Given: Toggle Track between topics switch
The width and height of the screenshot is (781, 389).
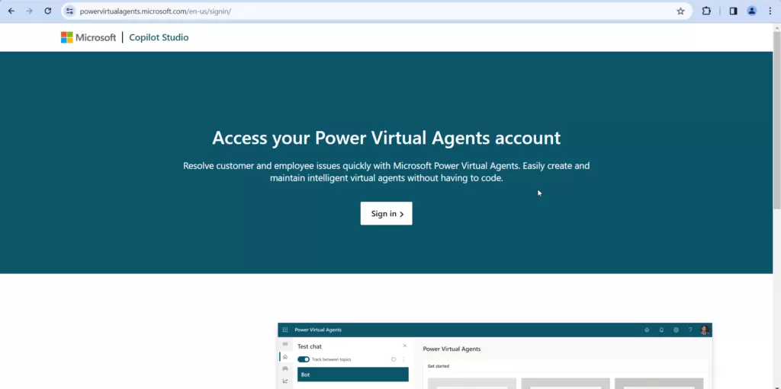Looking at the screenshot, I should point(304,359).
